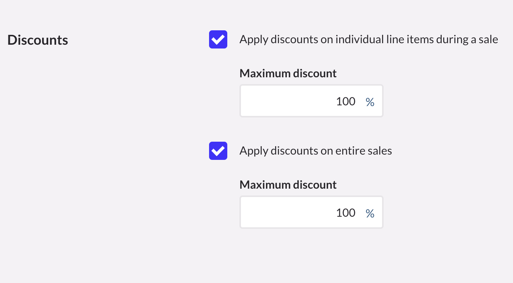Click the 100 value in line items discount field
This screenshot has width=513, height=283.
coord(346,101)
